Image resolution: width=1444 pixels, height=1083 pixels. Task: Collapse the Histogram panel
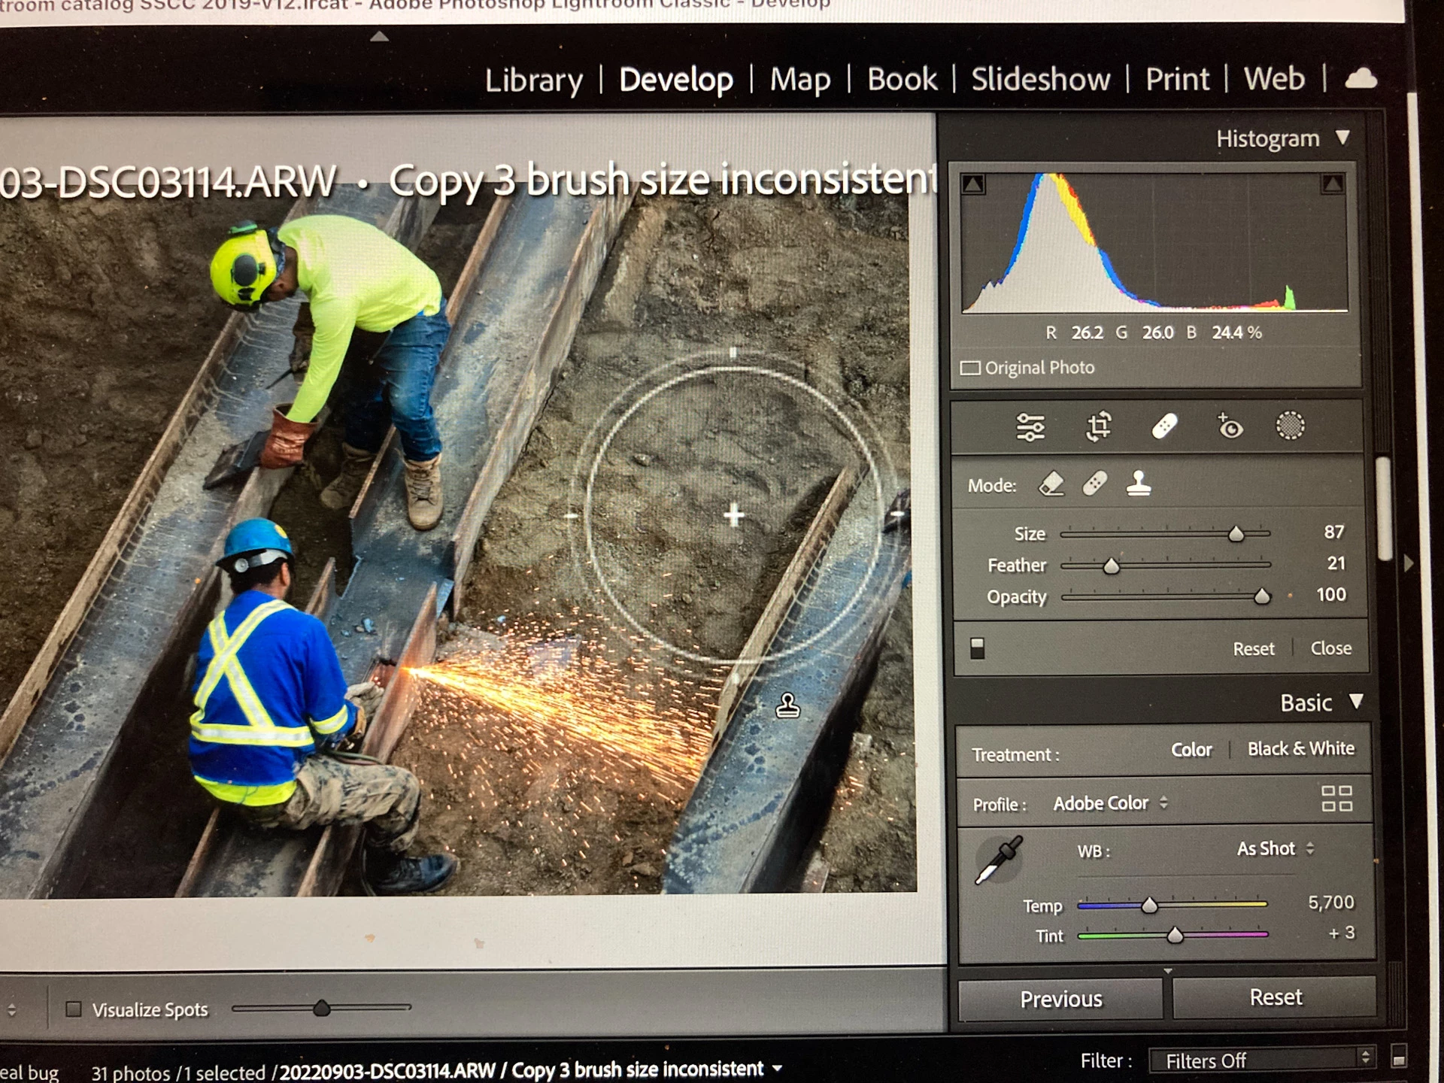pos(1342,138)
